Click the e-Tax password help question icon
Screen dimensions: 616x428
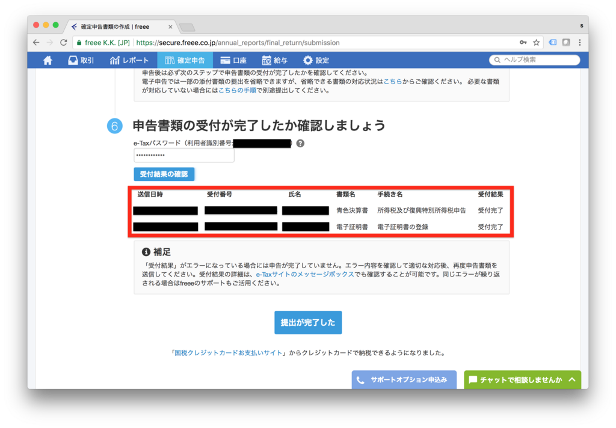pos(300,143)
